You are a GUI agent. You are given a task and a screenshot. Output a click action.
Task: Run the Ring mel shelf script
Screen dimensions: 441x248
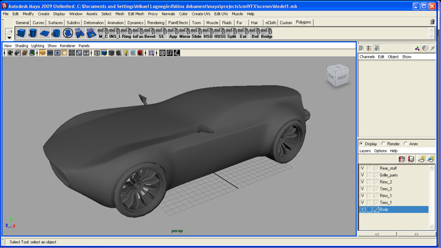(126, 33)
